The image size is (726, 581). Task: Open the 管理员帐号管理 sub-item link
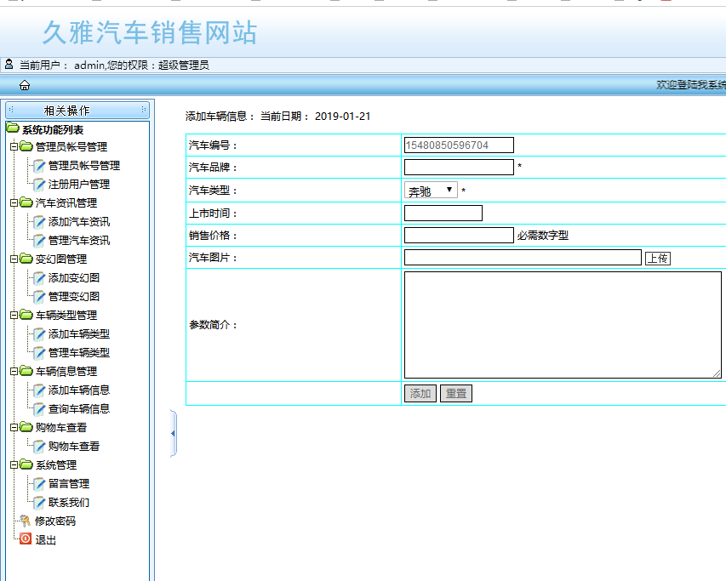(x=83, y=166)
